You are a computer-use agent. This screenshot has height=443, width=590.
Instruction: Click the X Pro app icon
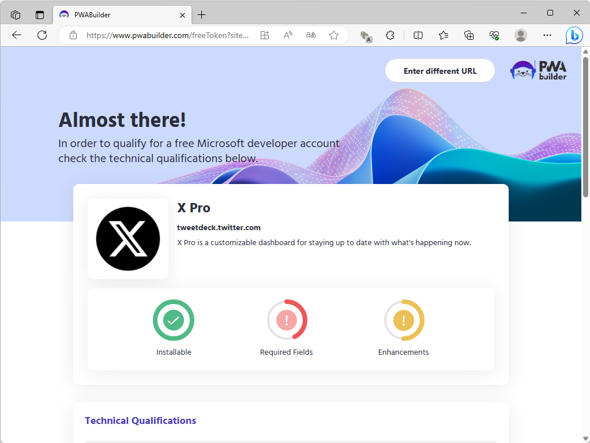(128, 238)
